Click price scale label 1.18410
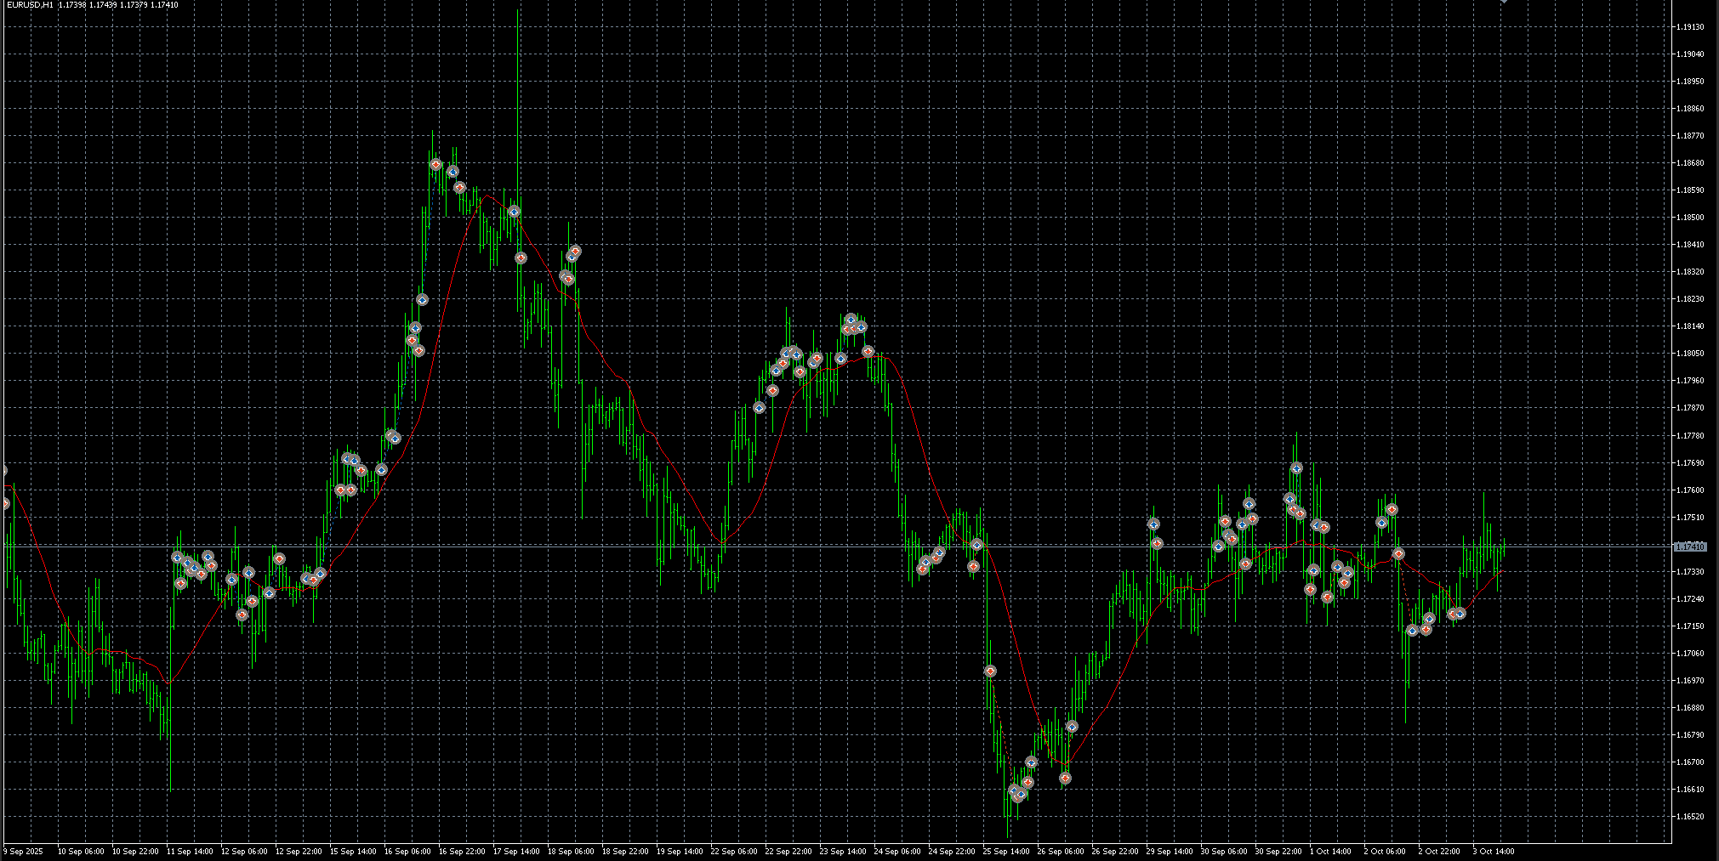 pyautogui.click(x=1690, y=245)
